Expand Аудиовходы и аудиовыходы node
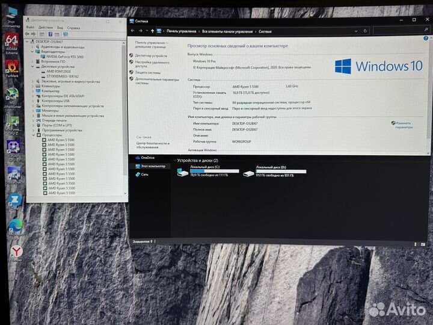The image size is (433, 325). pos(32,47)
